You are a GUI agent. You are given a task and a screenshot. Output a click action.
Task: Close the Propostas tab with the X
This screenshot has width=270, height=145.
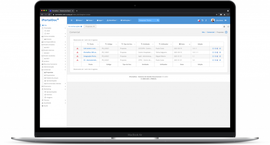[94, 26]
